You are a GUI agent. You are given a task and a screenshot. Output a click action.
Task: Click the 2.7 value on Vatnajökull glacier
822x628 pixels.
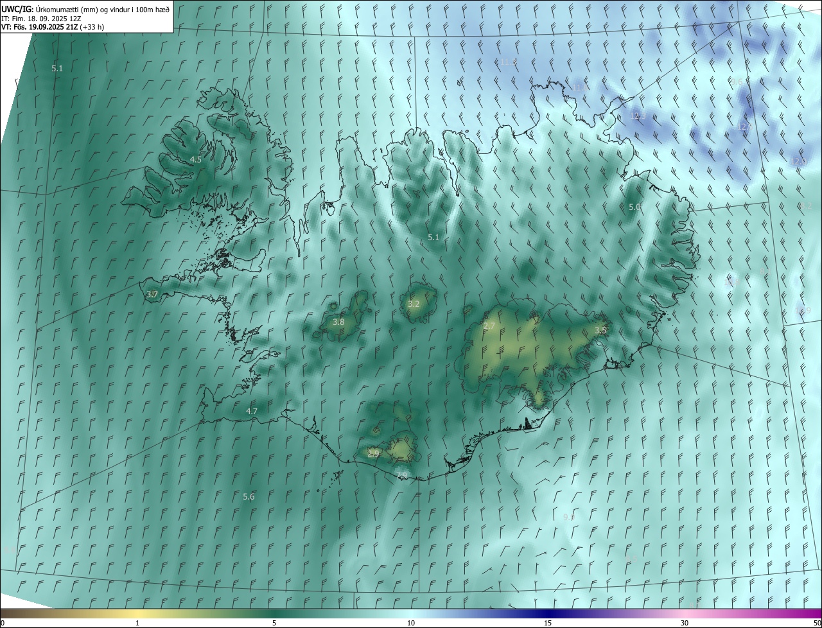(x=489, y=326)
